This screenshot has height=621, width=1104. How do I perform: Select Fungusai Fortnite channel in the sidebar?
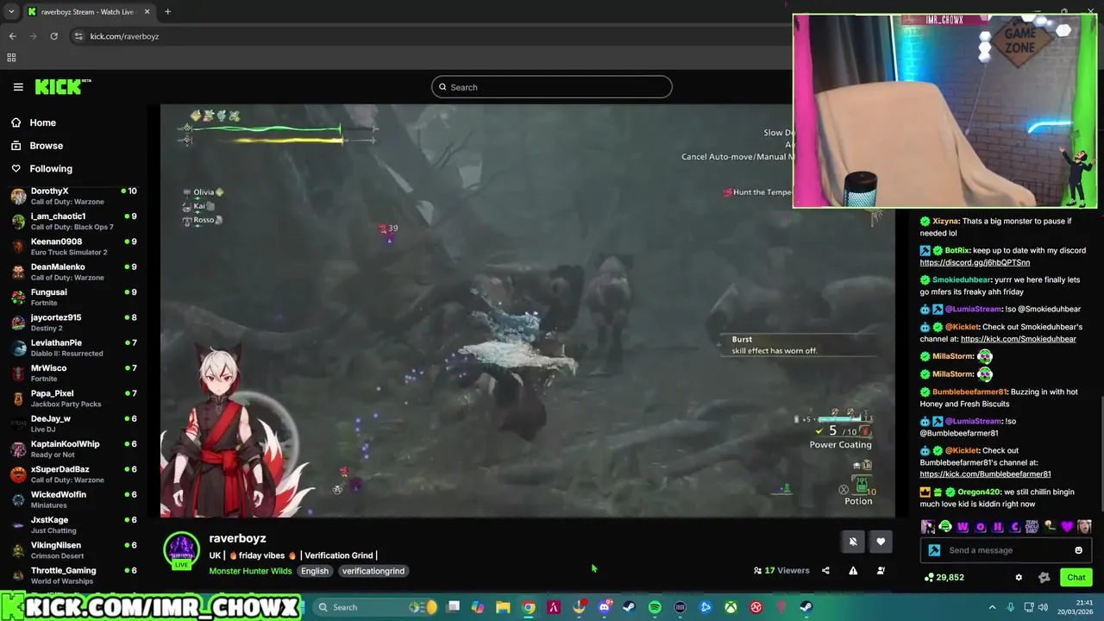[x=73, y=298]
